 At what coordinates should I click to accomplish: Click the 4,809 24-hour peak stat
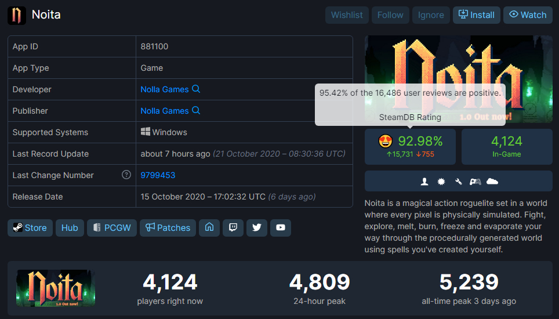pyautogui.click(x=320, y=288)
